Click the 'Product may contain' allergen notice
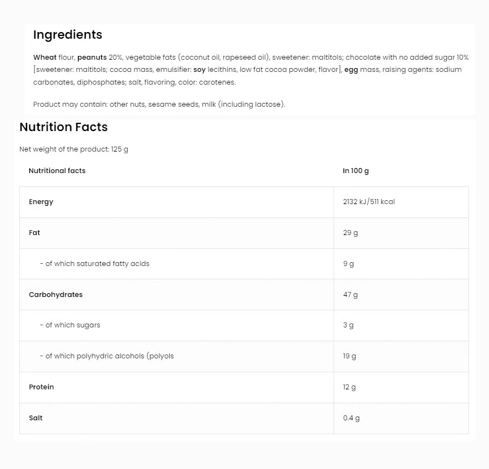 159,105
